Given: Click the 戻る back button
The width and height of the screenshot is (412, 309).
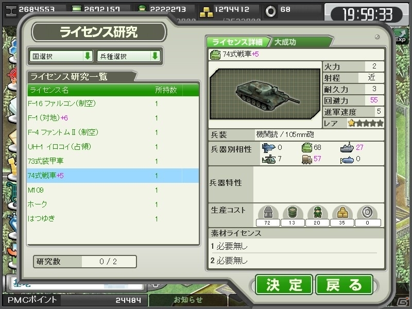Looking at the screenshot, I should coord(344,285).
